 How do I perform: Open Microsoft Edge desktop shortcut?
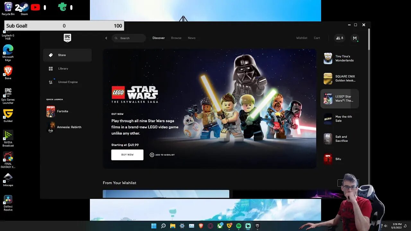point(8,53)
